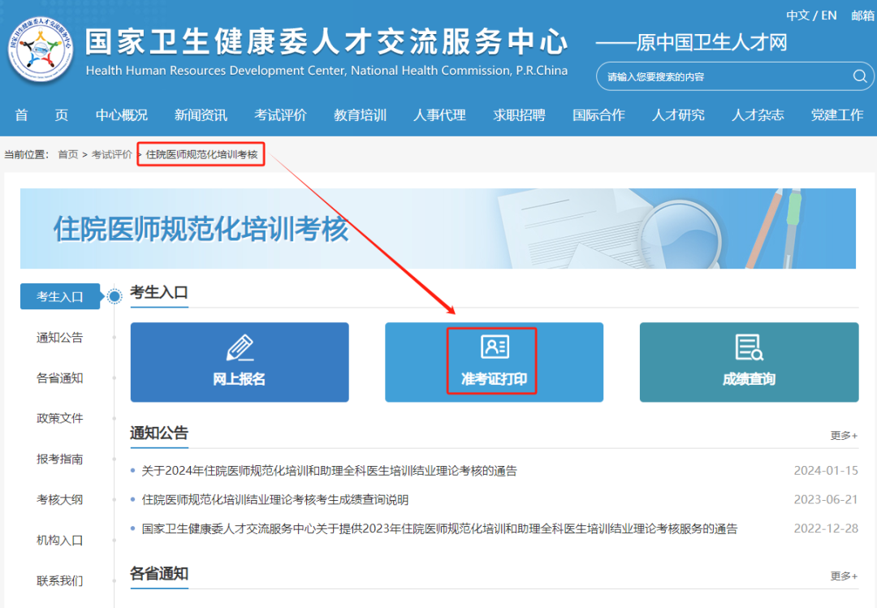
Task: Open the 人才杂志 navigation menu
Action: click(758, 114)
